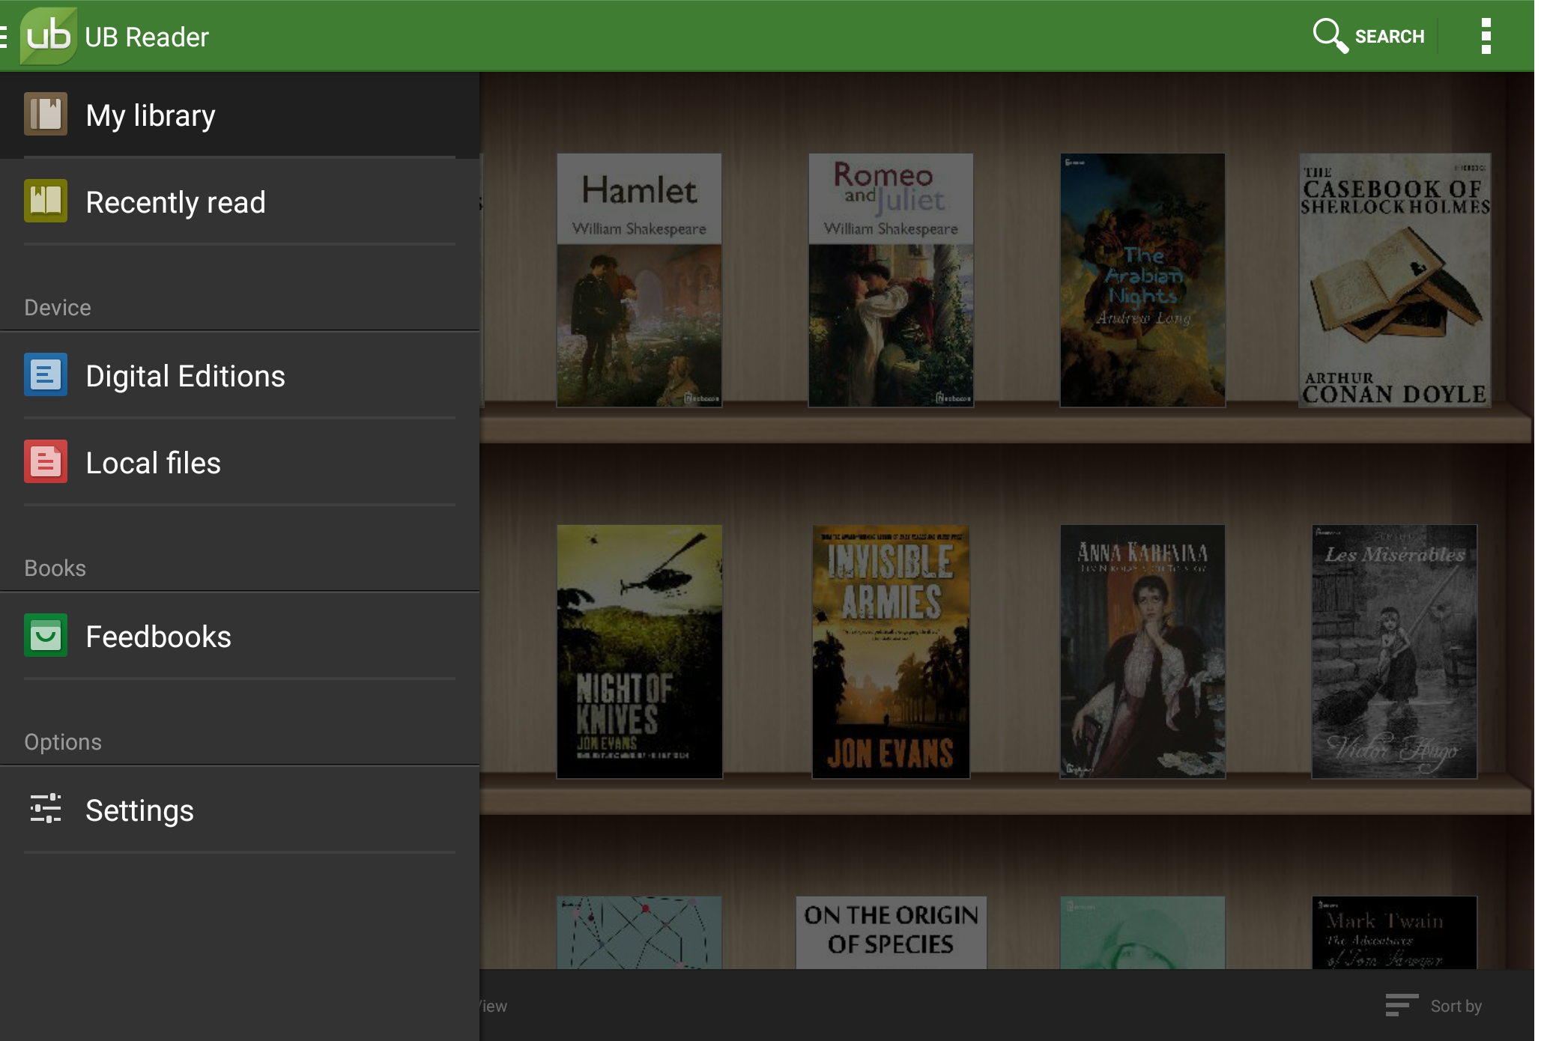Viewport: 1550px width, 1041px height.
Task: Select Local files menu entry
Action: (x=153, y=463)
